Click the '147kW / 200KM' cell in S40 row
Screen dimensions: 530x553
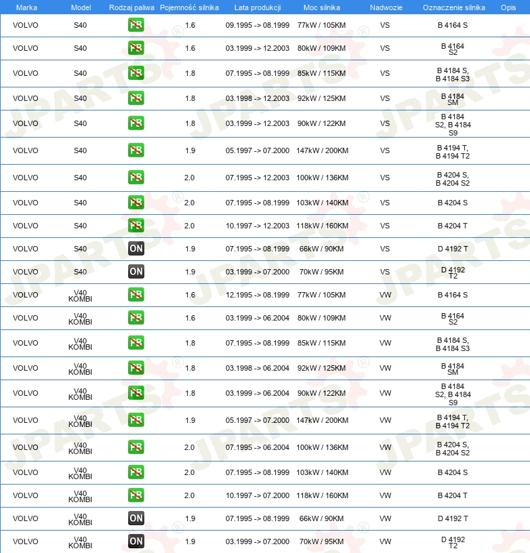click(x=322, y=150)
